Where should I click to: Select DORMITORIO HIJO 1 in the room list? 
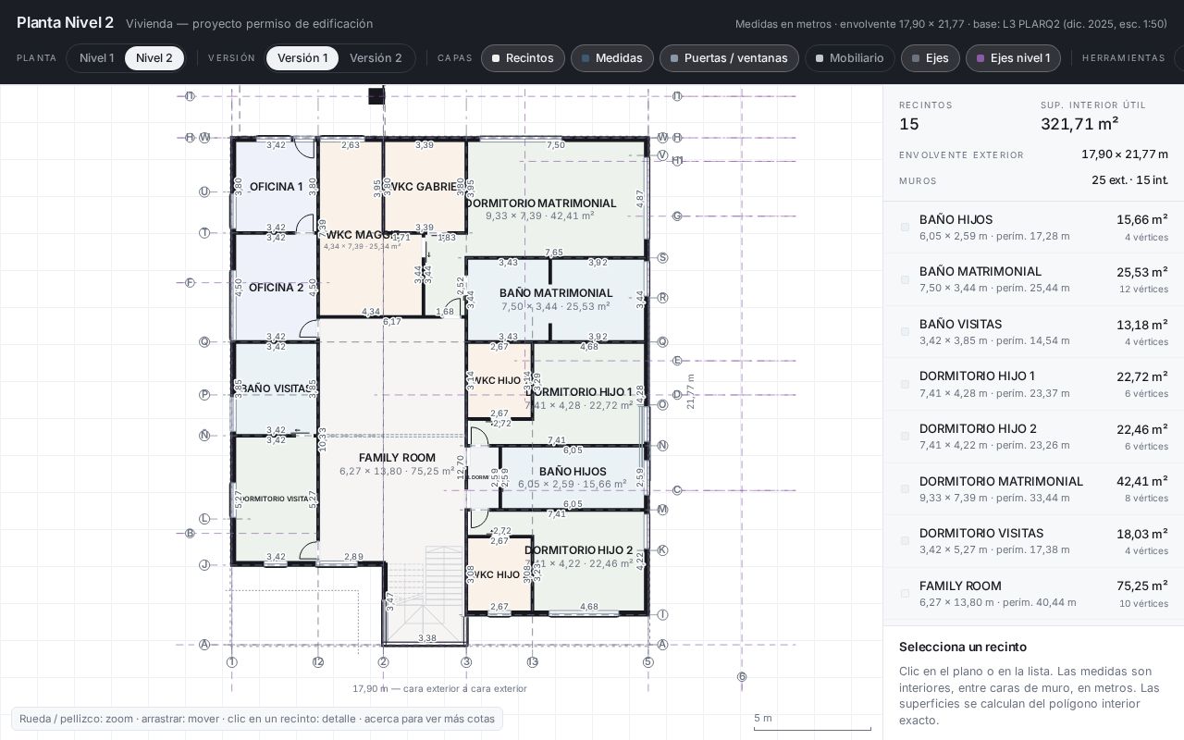1033,384
